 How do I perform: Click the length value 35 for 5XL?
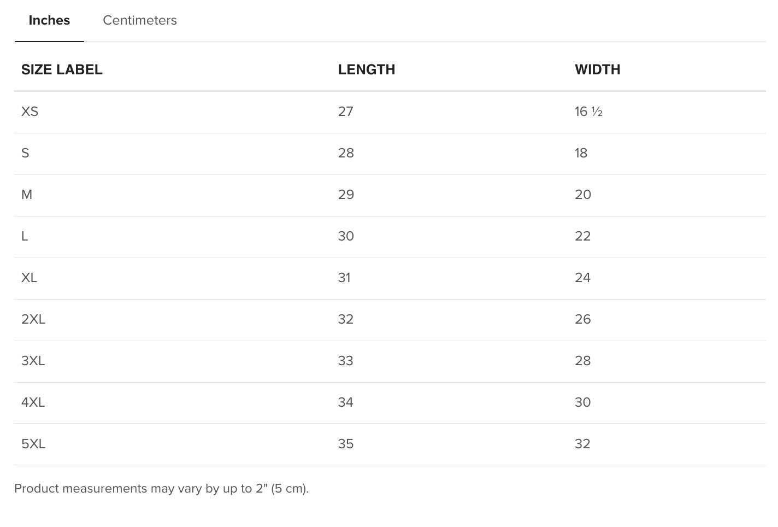[346, 444]
